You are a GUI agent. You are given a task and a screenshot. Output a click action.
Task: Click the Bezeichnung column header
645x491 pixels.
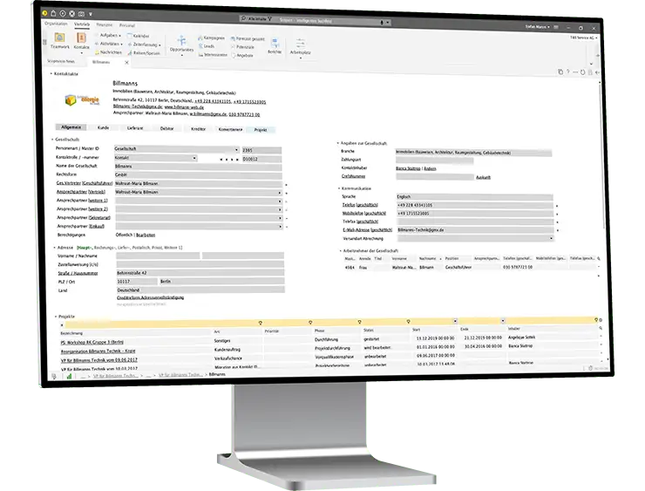[x=71, y=333]
